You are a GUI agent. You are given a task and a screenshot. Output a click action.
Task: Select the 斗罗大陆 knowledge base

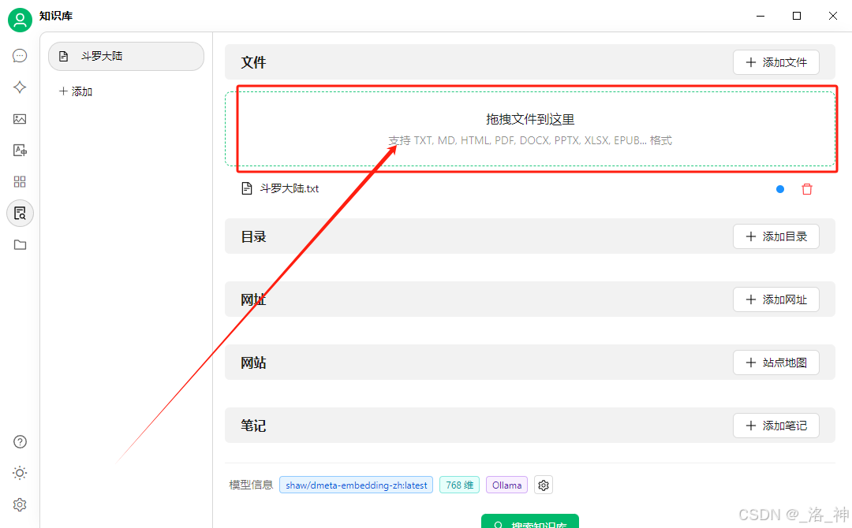[126, 56]
